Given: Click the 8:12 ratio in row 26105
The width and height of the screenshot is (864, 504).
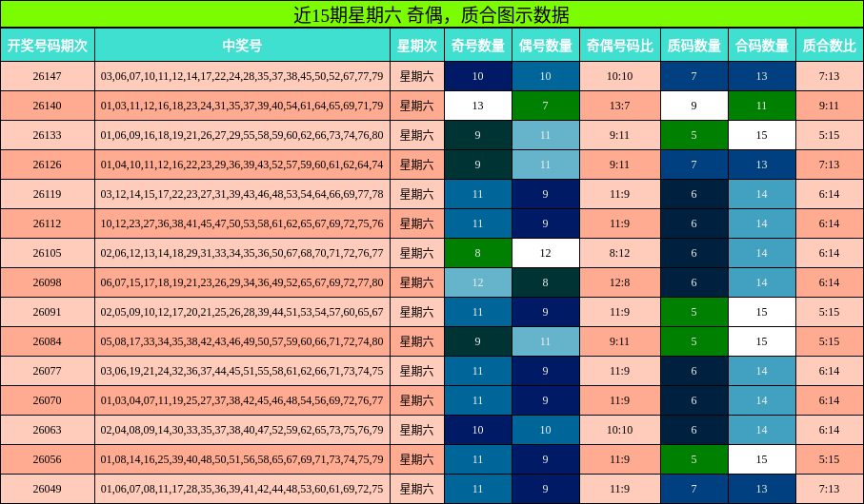Looking at the screenshot, I should coord(620,253).
